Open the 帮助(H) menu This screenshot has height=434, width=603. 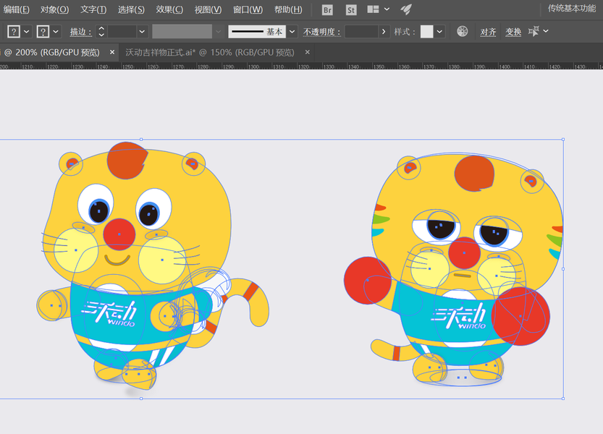[288, 9]
